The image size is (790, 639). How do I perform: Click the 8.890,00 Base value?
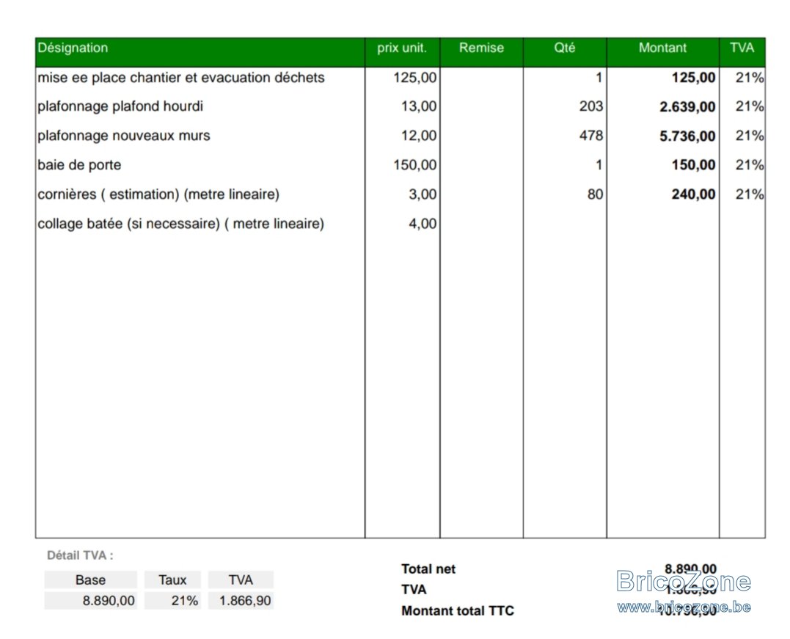point(109,601)
